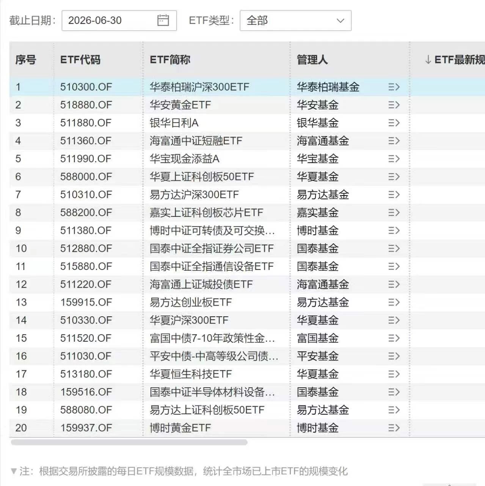The image size is (485, 486).
Task: Click the ETF代码 column header
Action: point(80,60)
